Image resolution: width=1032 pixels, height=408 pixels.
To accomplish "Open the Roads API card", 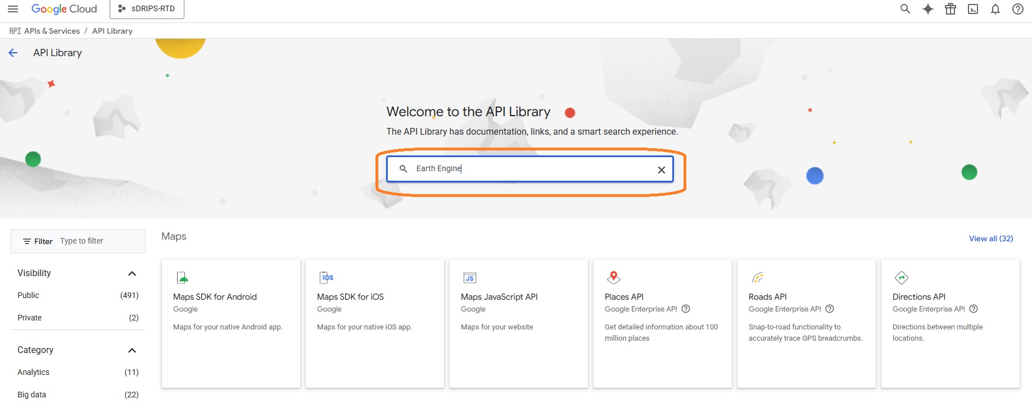I will tap(807, 324).
